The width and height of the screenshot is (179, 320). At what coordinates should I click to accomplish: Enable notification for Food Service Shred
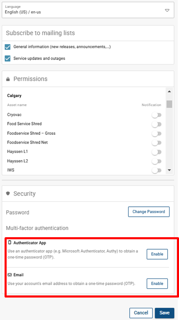pyautogui.click(x=157, y=124)
